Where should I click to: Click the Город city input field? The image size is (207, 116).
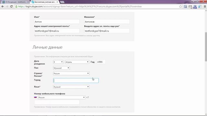pos(76,81)
